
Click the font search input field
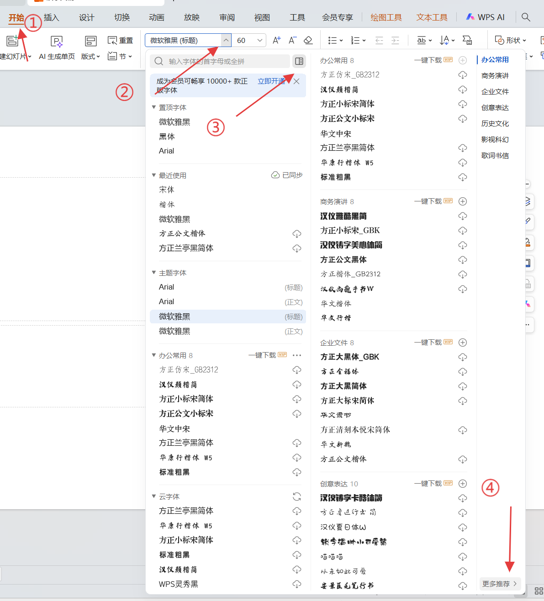[220, 61]
